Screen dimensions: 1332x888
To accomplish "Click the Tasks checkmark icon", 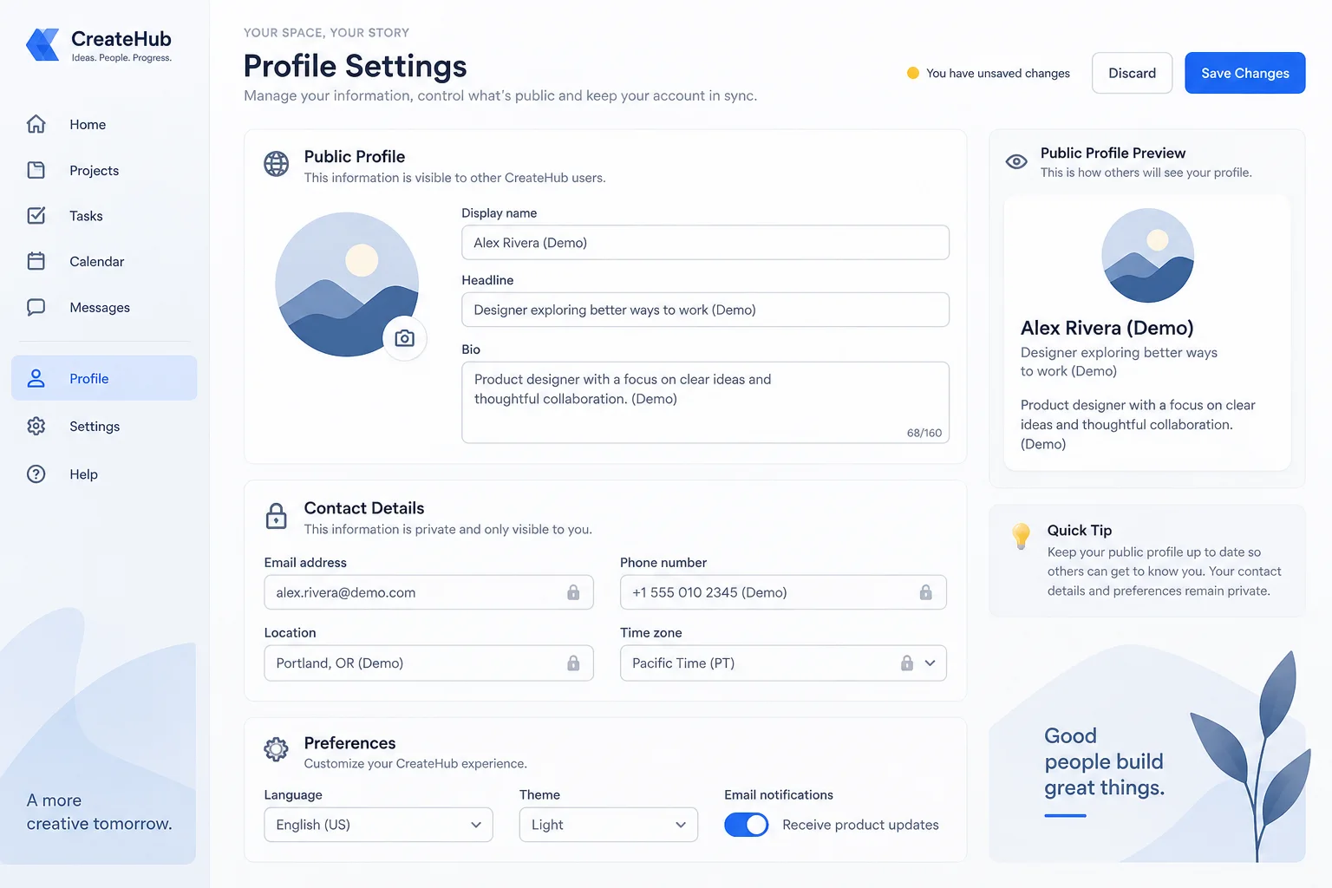I will pos(36,215).
